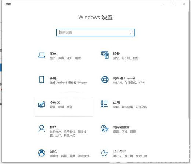191x164 pixels.
Task: Click the 游戏 heading text
Action: point(53,152)
